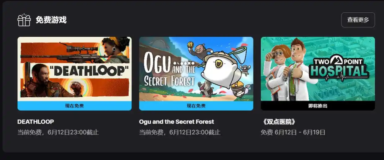Click the 免费游戏 section heading
Screen dimensions: 384x160
tap(51, 20)
